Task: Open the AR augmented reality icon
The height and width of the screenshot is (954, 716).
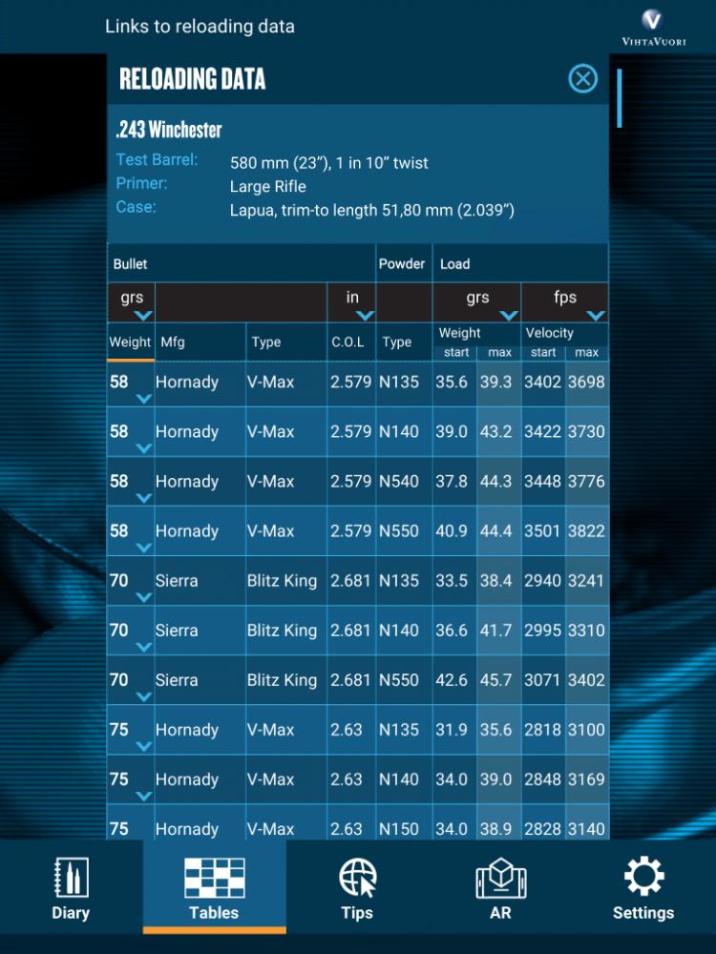Action: (x=500, y=878)
